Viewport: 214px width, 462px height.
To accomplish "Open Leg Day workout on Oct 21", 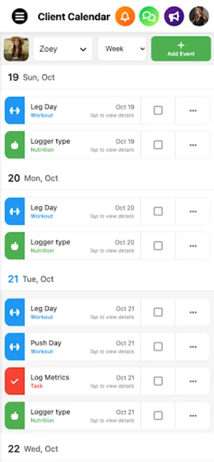I will tap(83, 312).
